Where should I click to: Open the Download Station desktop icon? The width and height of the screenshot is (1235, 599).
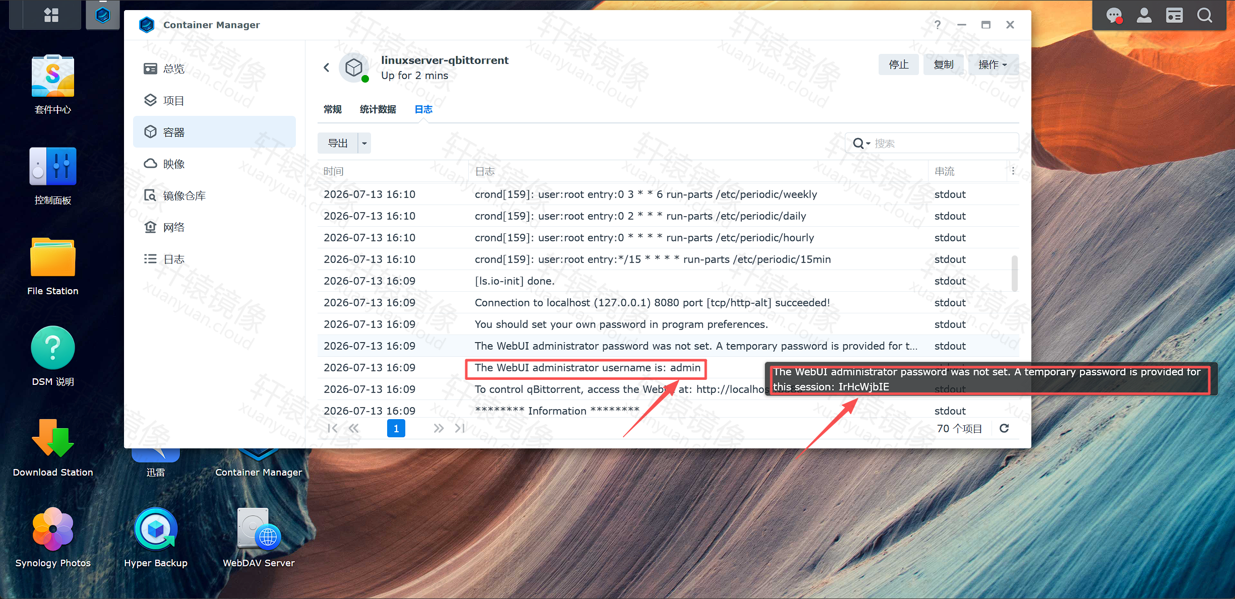click(53, 448)
